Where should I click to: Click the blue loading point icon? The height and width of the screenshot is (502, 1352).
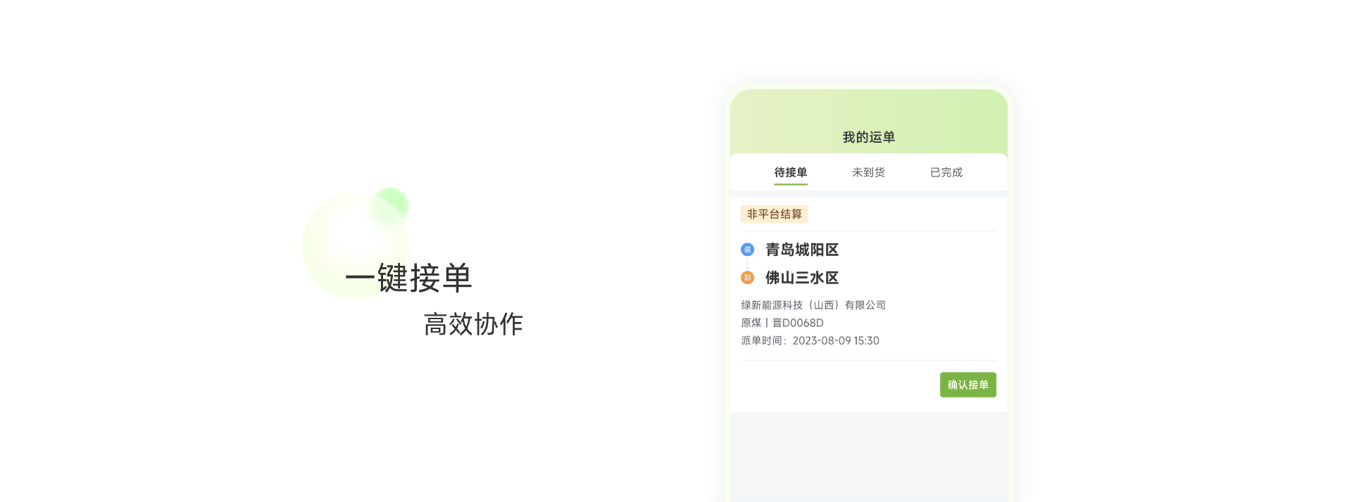(x=747, y=250)
